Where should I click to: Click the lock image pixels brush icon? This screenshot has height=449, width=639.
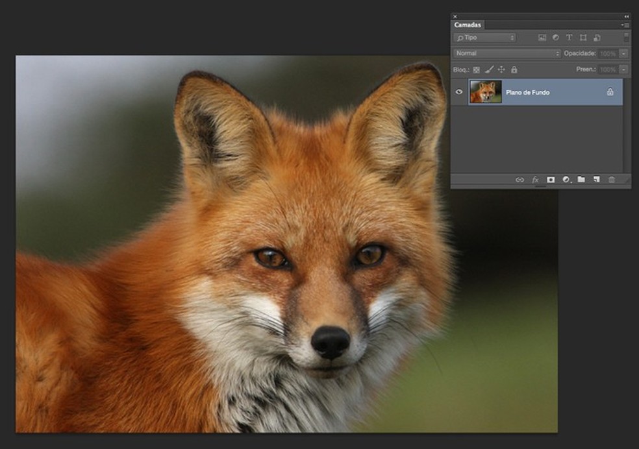489,69
